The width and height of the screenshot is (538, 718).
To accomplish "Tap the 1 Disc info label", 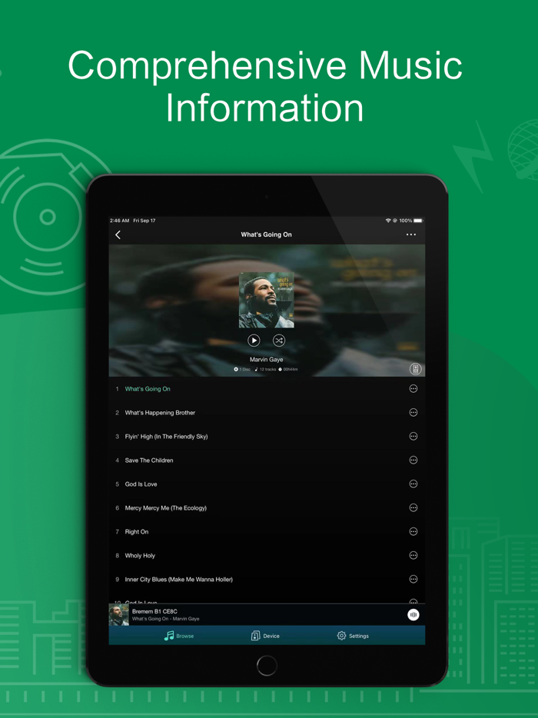I will pyautogui.click(x=242, y=369).
